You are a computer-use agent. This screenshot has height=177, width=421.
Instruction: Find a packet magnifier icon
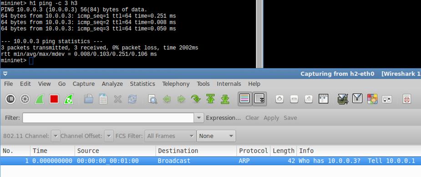click(152, 99)
